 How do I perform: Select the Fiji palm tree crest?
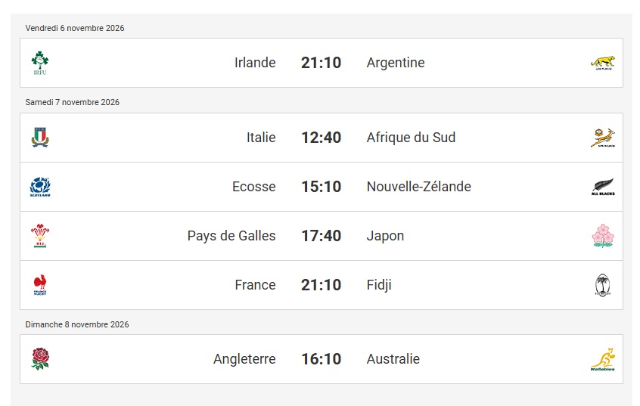tap(603, 285)
